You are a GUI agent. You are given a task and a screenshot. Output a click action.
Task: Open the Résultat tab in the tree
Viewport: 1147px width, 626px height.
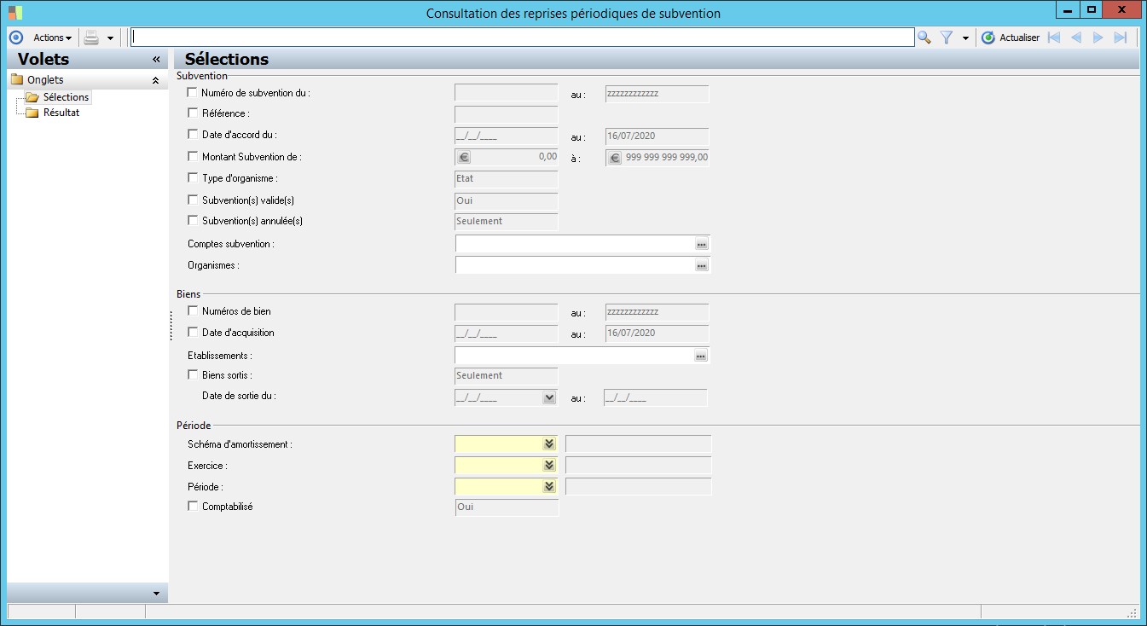tap(61, 113)
